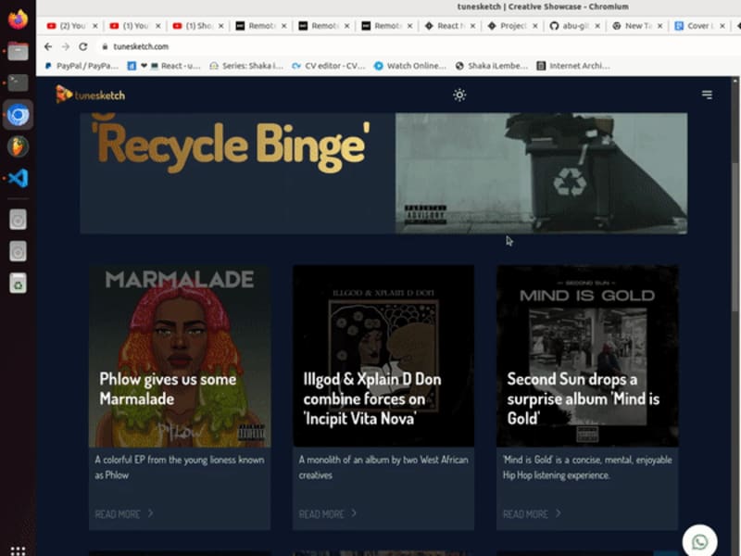Screen dimensions: 741x556
Task: Open the hamburger menu on tunesketch
Action: click(x=707, y=95)
